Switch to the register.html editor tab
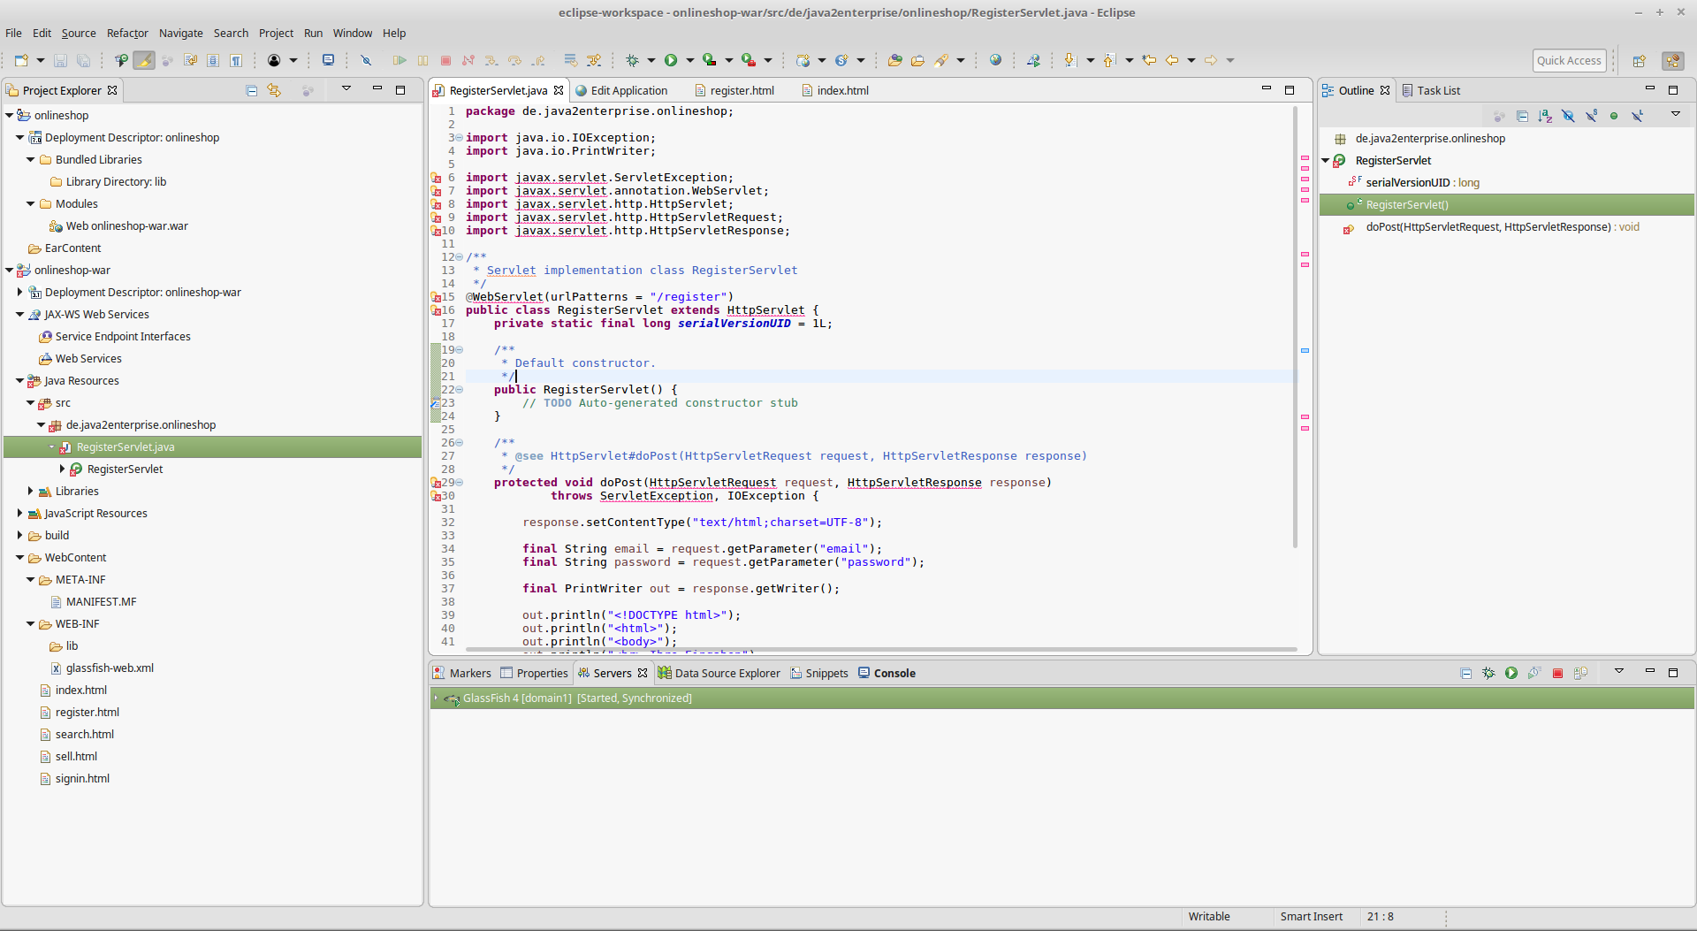Viewport: 1697px width, 931px height. (741, 90)
